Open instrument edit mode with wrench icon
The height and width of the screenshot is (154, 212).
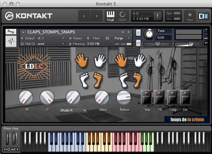[11, 32]
